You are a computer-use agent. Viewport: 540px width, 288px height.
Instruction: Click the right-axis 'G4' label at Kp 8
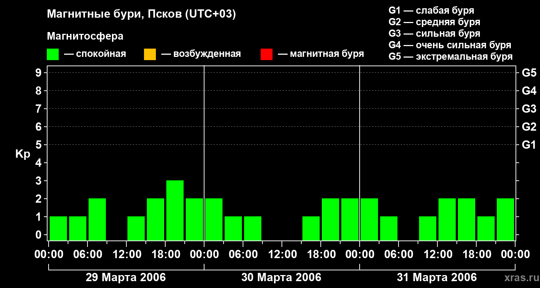(529, 91)
